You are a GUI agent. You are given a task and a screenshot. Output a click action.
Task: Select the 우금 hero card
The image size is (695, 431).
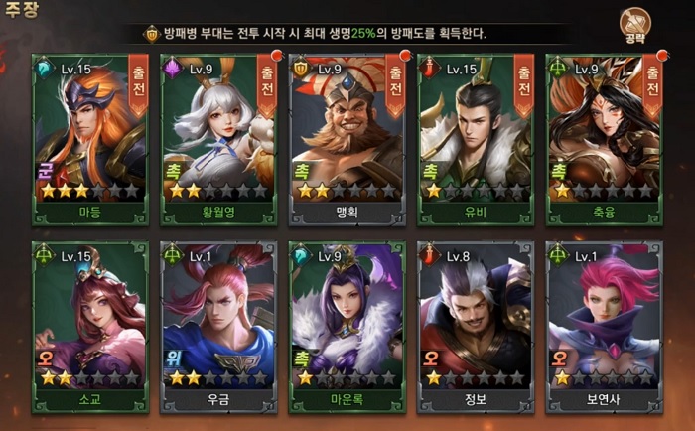pyautogui.click(x=218, y=328)
